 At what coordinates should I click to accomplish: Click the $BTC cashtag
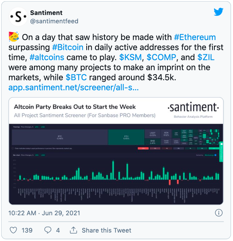point(76,77)
